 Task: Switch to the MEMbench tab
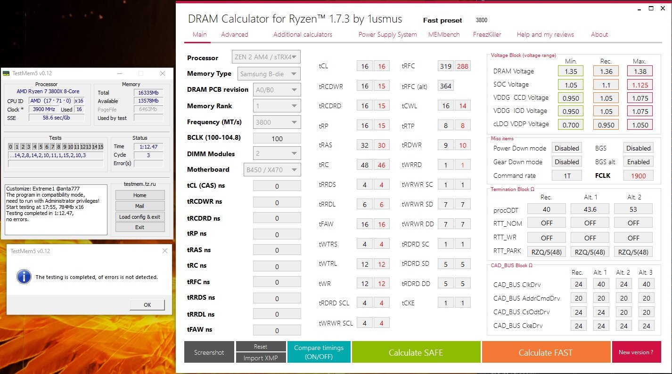point(445,34)
